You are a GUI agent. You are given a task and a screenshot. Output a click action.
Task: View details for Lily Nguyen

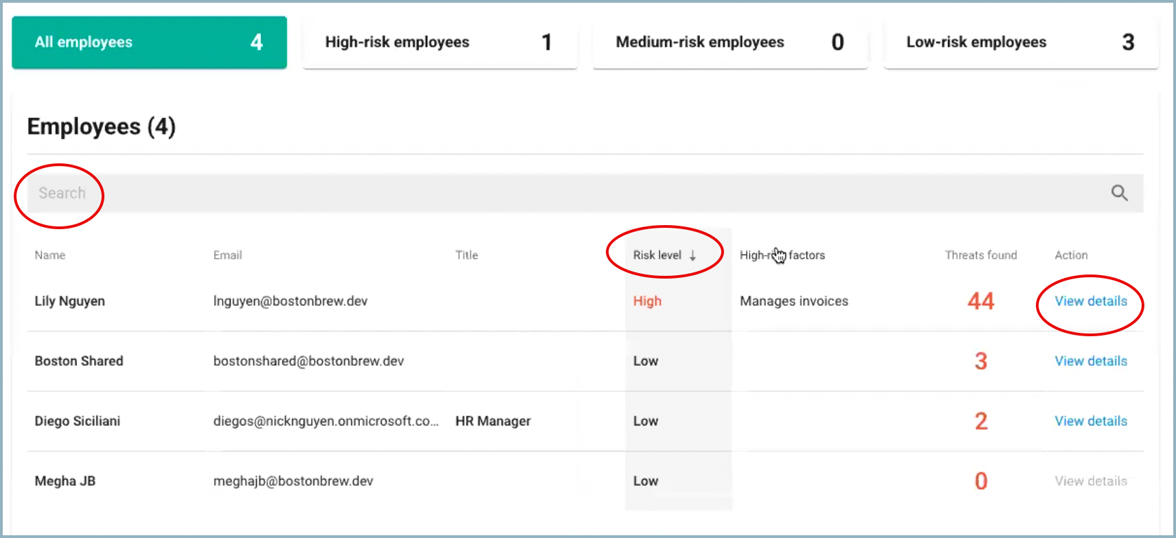coord(1090,301)
